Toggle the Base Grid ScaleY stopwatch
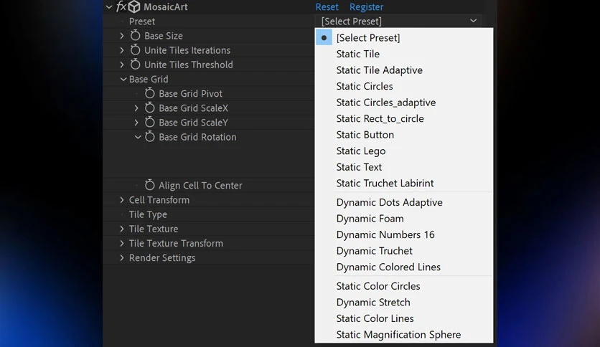Image resolution: width=600 pixels, height=347 pixels. point(149,123)
